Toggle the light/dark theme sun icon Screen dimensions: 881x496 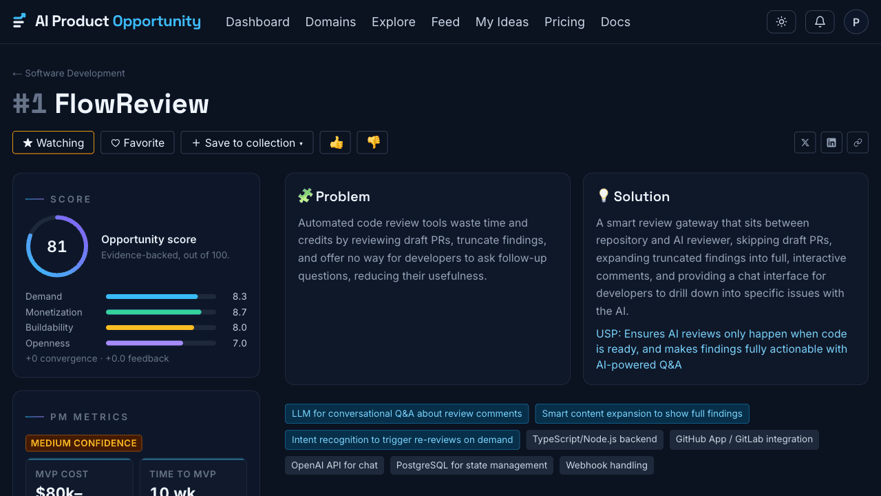click(781, 22)
